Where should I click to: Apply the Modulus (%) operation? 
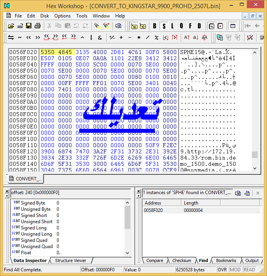(x=156, y=38)
